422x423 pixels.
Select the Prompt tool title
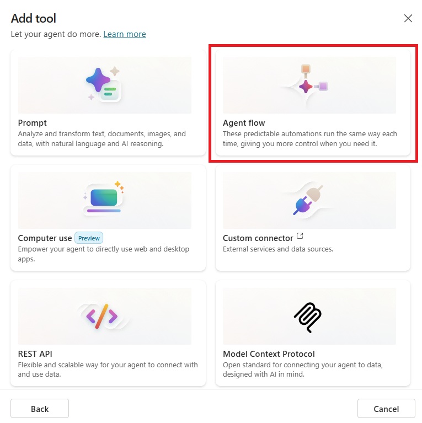(x=33, y=123)
